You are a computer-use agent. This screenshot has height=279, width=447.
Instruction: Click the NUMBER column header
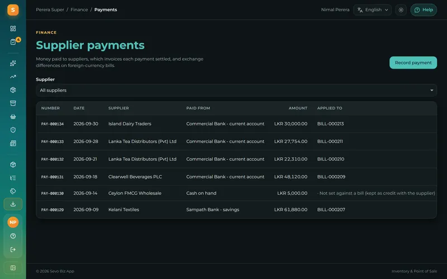50,108
